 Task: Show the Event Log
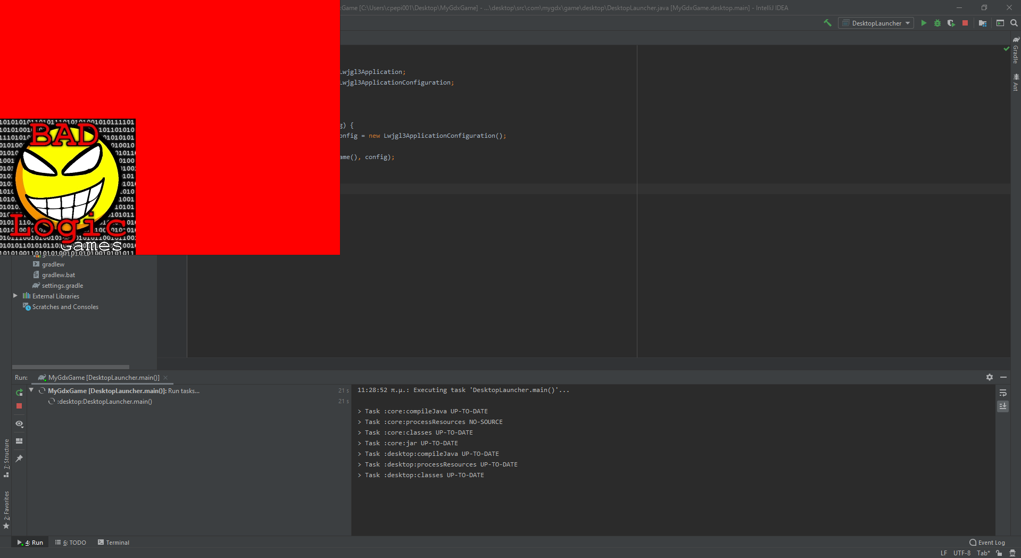click(x=991, y=542)
